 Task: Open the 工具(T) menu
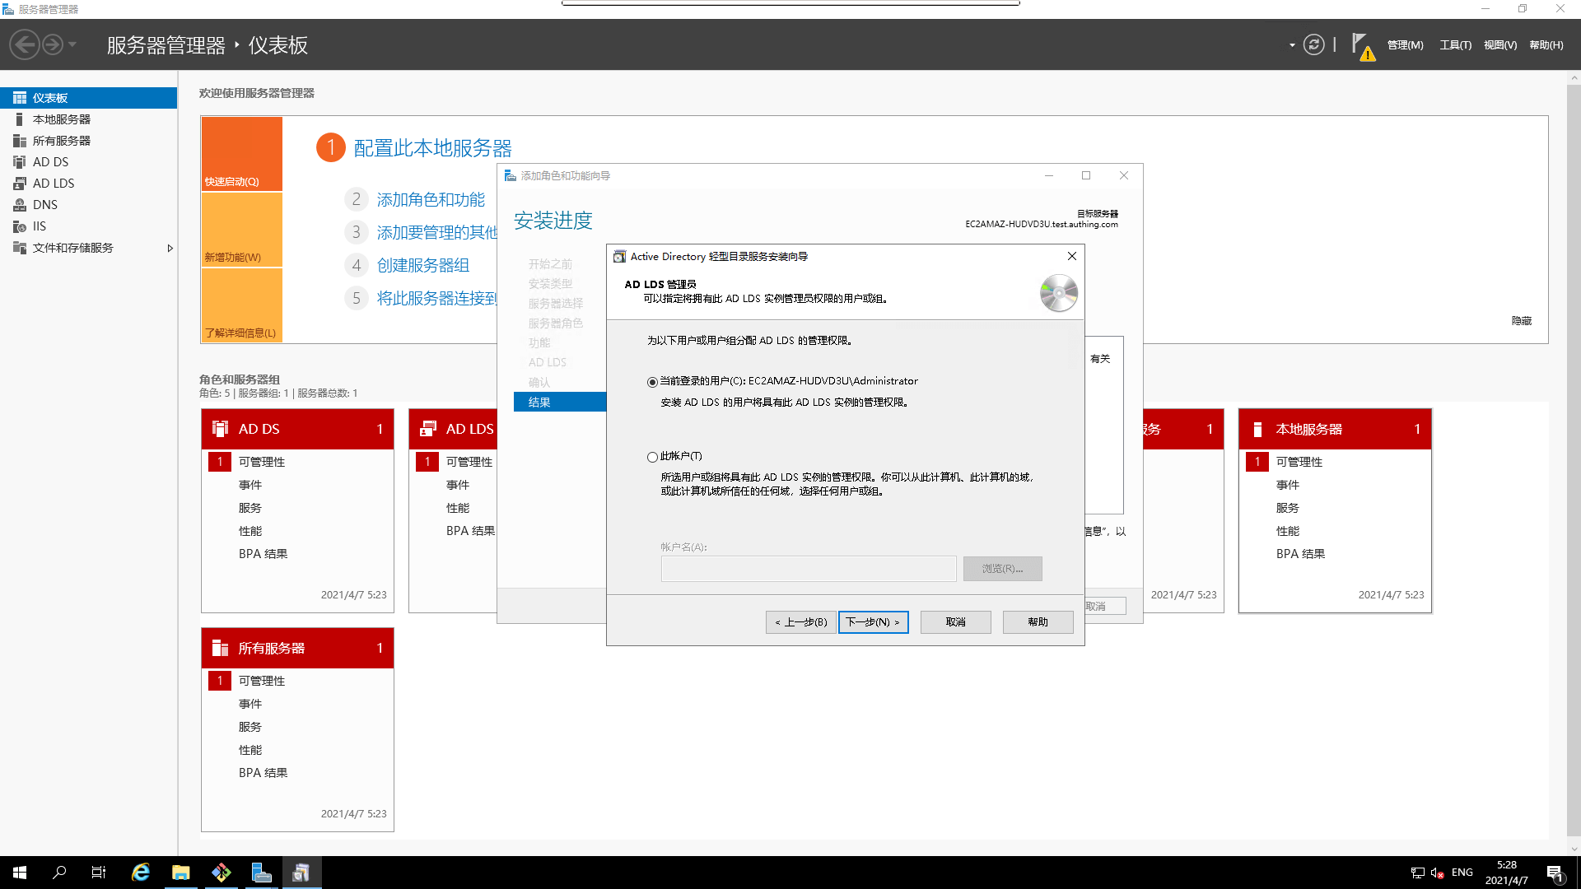click(x=1455, y=45)
